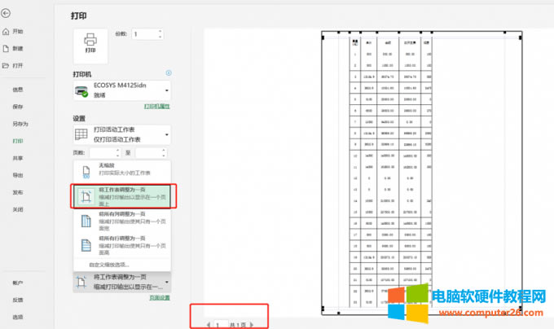Screen dimensions: 554x329
Task: Click the folder icon beside 打开
Action: (6, 66)
